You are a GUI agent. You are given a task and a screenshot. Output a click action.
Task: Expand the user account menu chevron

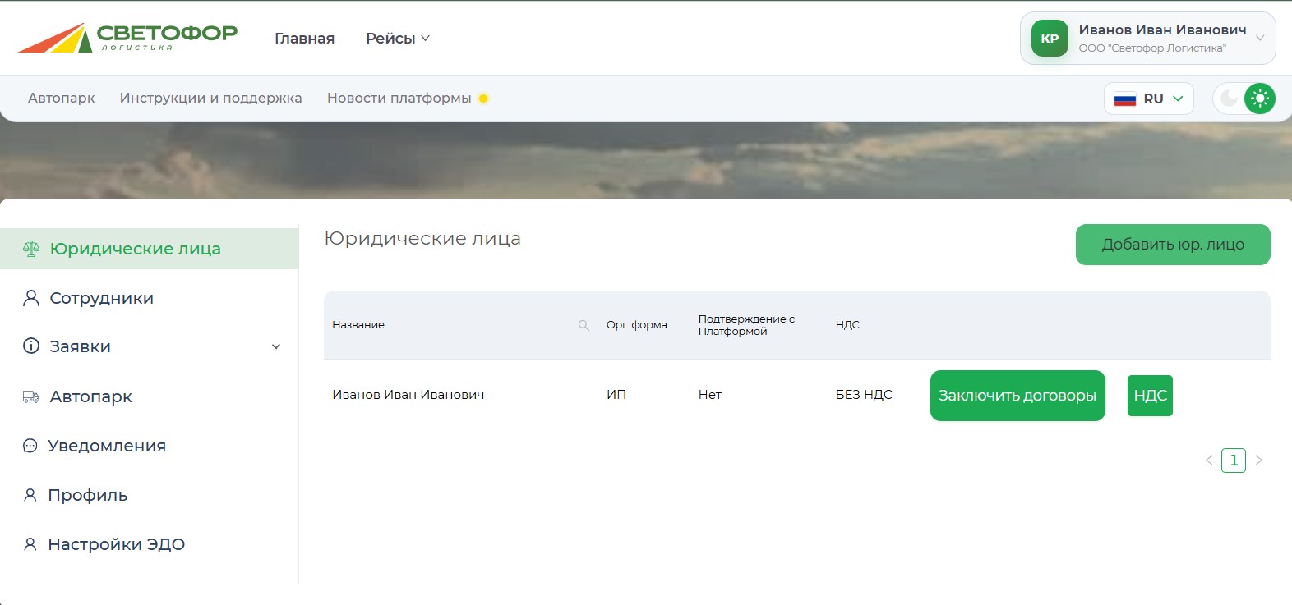pyautogui.click(x=1260, y=38)
